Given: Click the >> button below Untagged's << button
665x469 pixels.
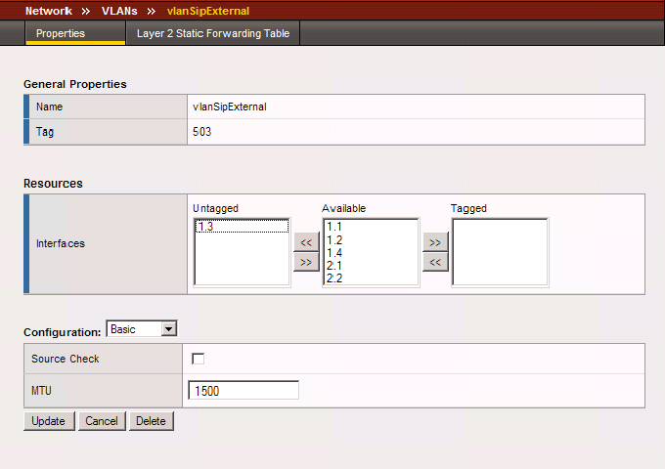Looking at the screenshot, I should click(306, 262).
